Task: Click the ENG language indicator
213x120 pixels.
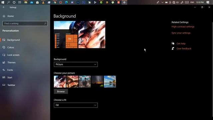Action: point(192,2)
